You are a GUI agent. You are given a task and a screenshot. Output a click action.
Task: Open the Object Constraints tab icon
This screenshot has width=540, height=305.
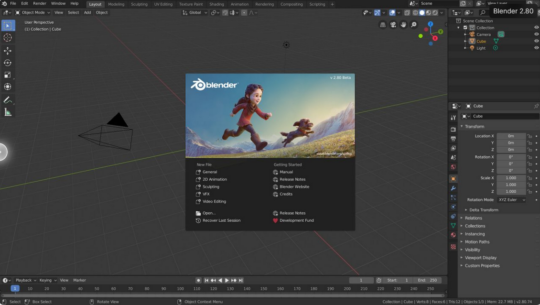pos(453,217)
